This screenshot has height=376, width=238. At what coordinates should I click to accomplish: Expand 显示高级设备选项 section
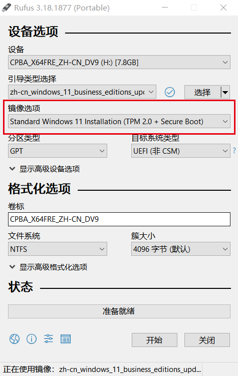coord(45,169)
